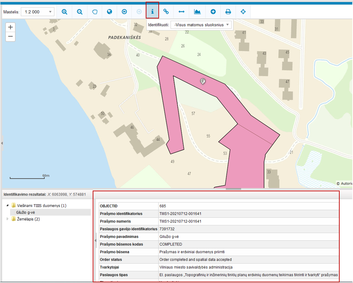Click the plus circle toolbar icon
This screenshot has width=353, height=283.
tap(213, 12)
